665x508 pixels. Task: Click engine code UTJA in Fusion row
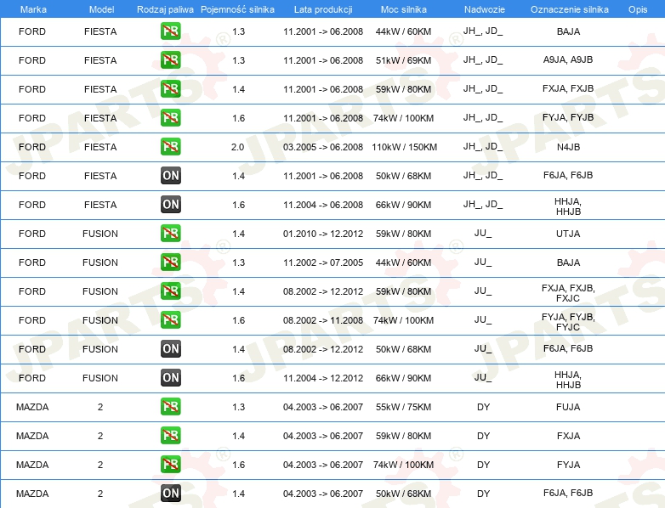(x=568, y=234)
